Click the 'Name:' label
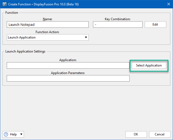Screen dimensions: 173x140 47,19
